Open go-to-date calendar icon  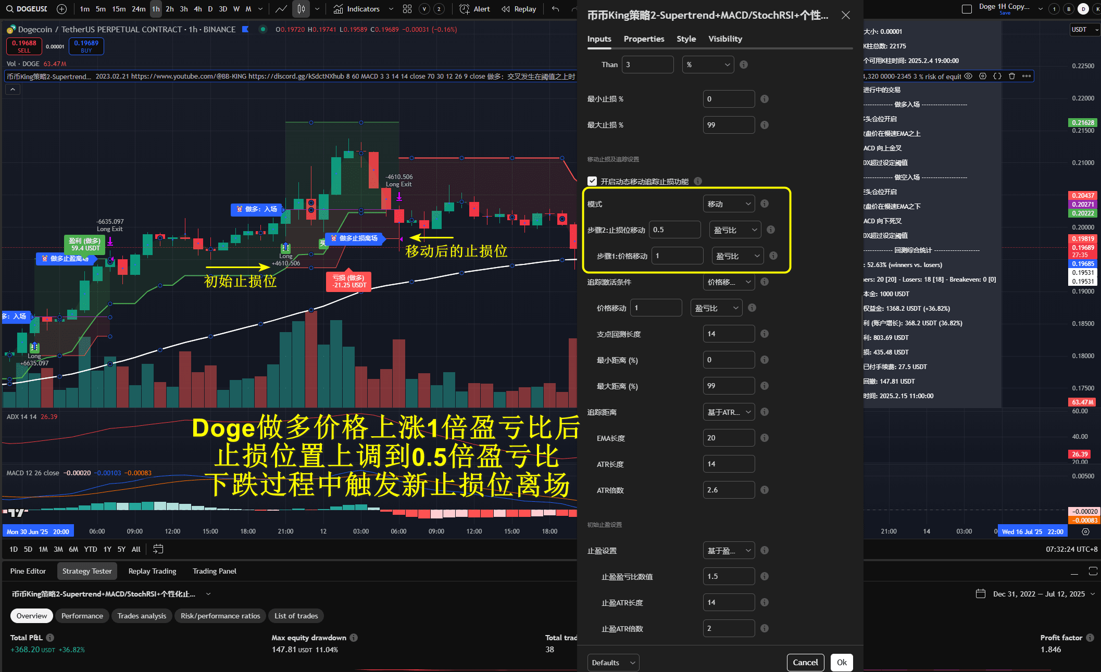pos(158,549)
